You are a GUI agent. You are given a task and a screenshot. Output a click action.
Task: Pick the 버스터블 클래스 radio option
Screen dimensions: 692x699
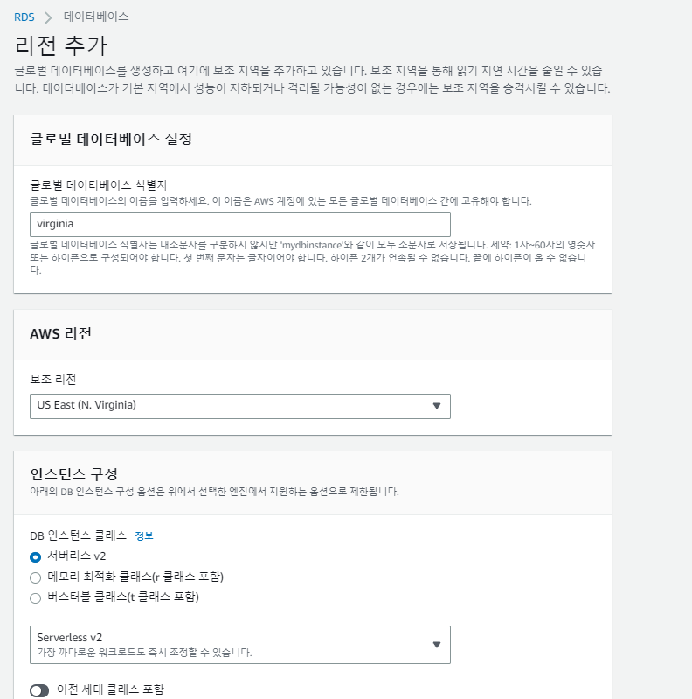36,598
